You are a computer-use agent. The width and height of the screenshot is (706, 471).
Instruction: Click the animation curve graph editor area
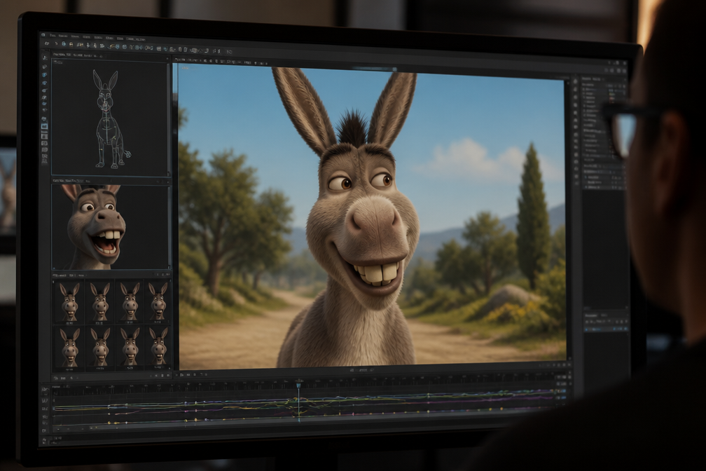click(x=304, y=408)
